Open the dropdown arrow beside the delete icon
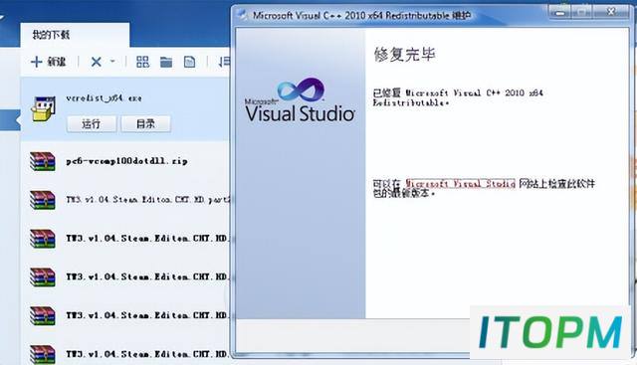This screenshot has width=637, height=365. tap(112, 62)
